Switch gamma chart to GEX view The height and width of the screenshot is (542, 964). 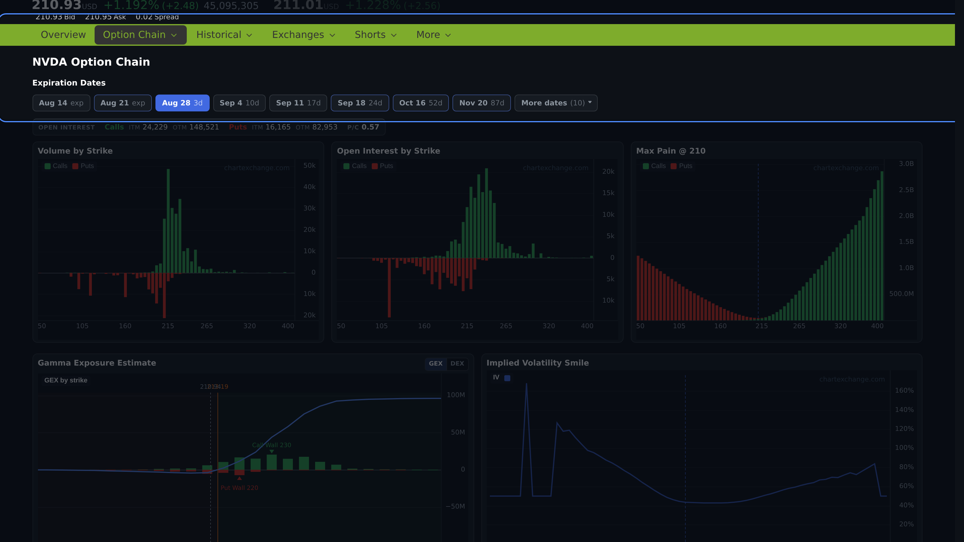click(x=436, y=363)
